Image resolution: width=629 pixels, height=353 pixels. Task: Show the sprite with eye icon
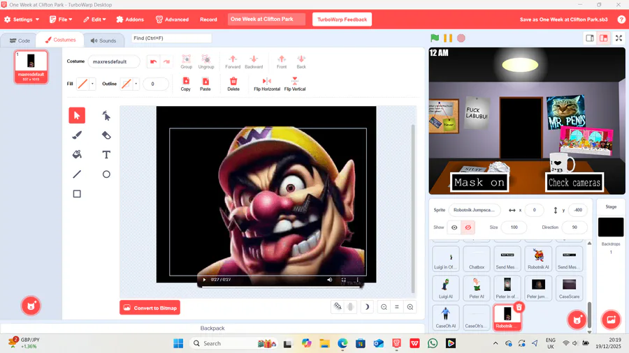point(454,227)
